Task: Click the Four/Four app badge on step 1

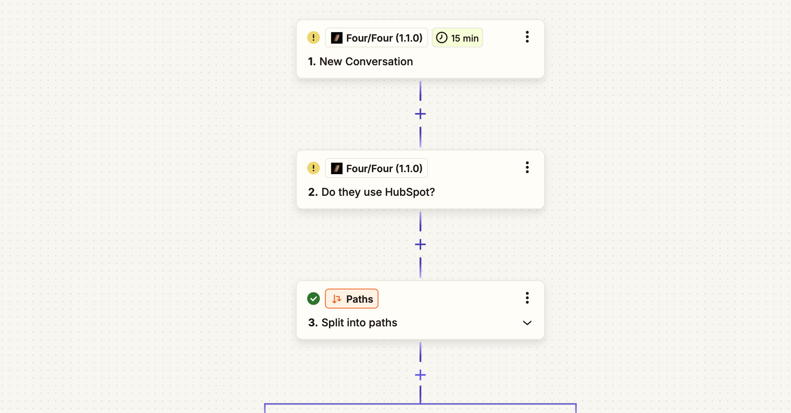Action: (376, 38)
